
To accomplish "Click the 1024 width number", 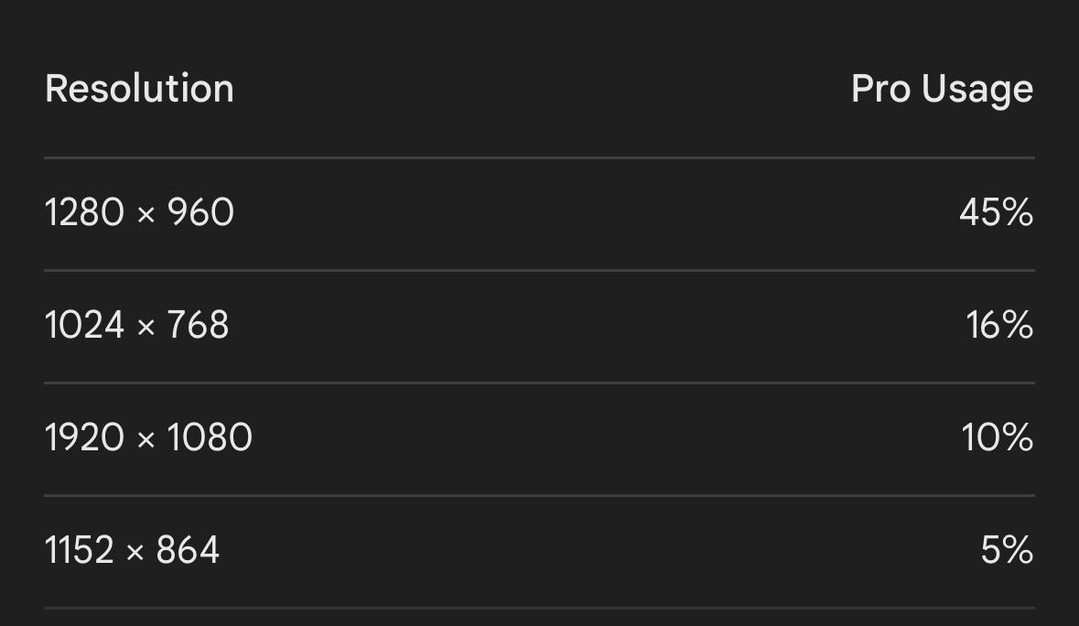I will coord(84,325).
